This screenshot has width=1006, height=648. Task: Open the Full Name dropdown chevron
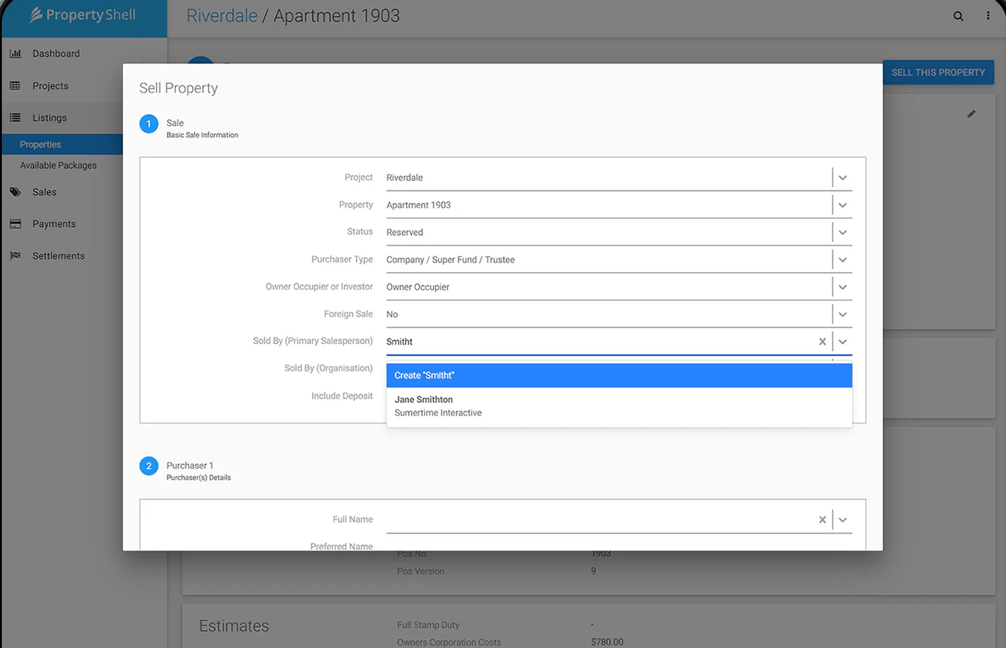[842, 520]
